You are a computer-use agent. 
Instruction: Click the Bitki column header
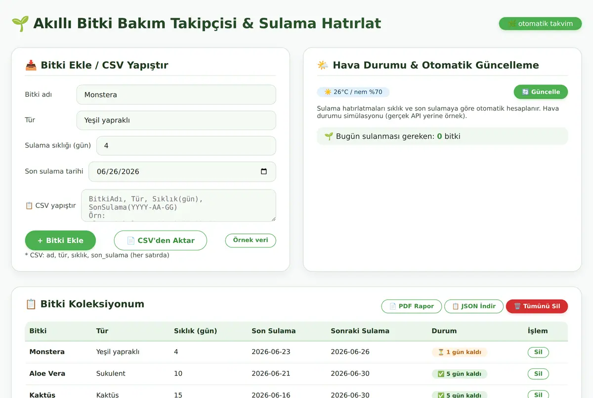(38, 331)
